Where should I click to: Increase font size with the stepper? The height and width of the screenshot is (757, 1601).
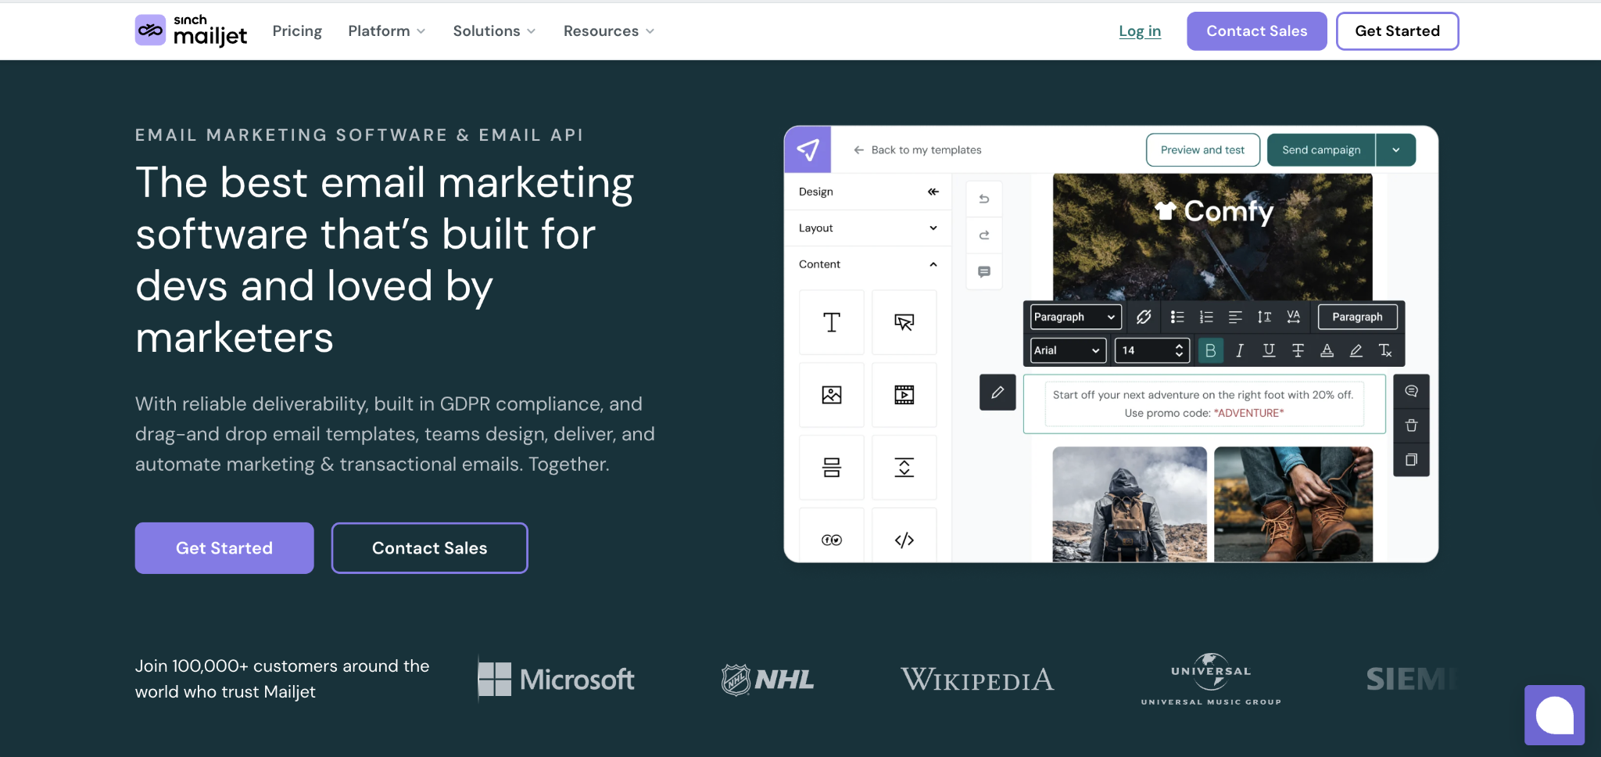click(x=1178, y=346)
